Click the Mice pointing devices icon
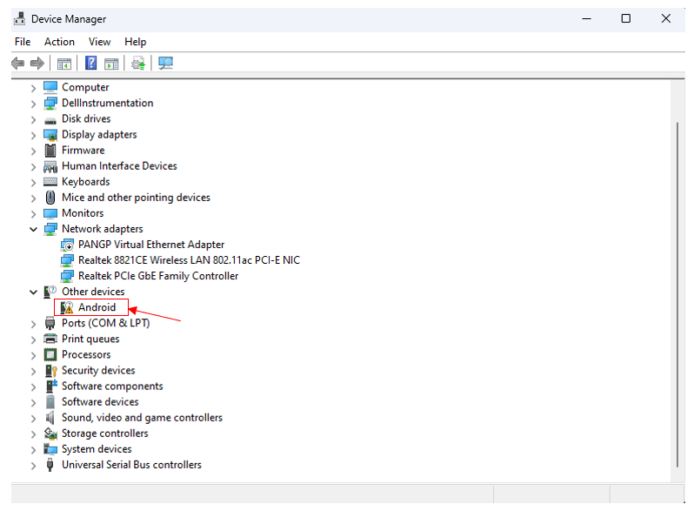The width and height of the screenshot is (694, 511). 50,198
